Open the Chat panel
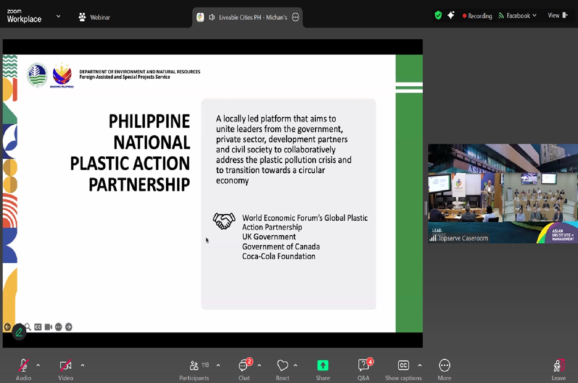 point(244,369)
